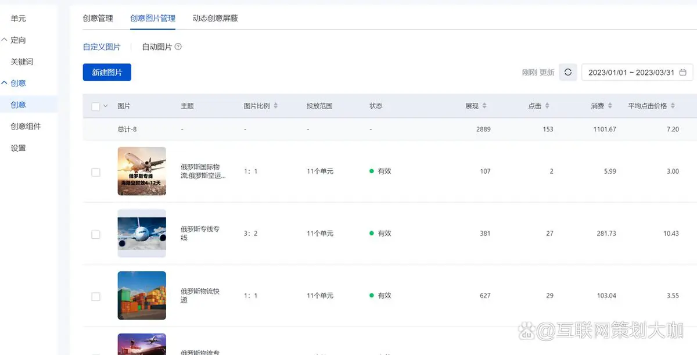Sort by 点击 column sort icon
This screenshot has height=355, width=697.
click(x=547, y=106)
